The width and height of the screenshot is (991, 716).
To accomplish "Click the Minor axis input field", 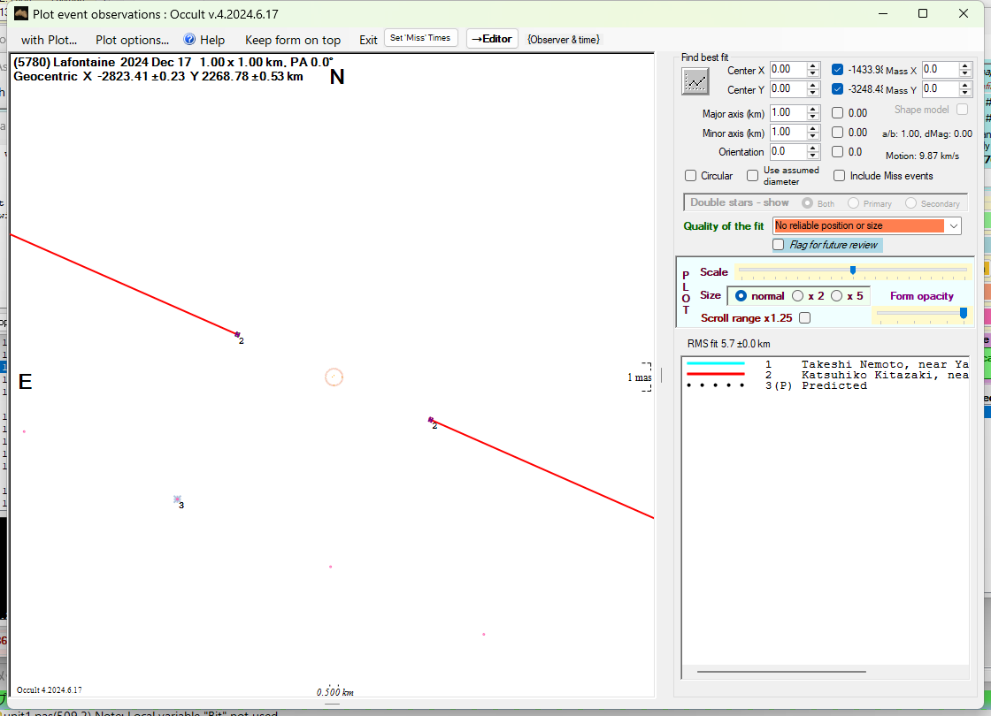I will [787, 133].
